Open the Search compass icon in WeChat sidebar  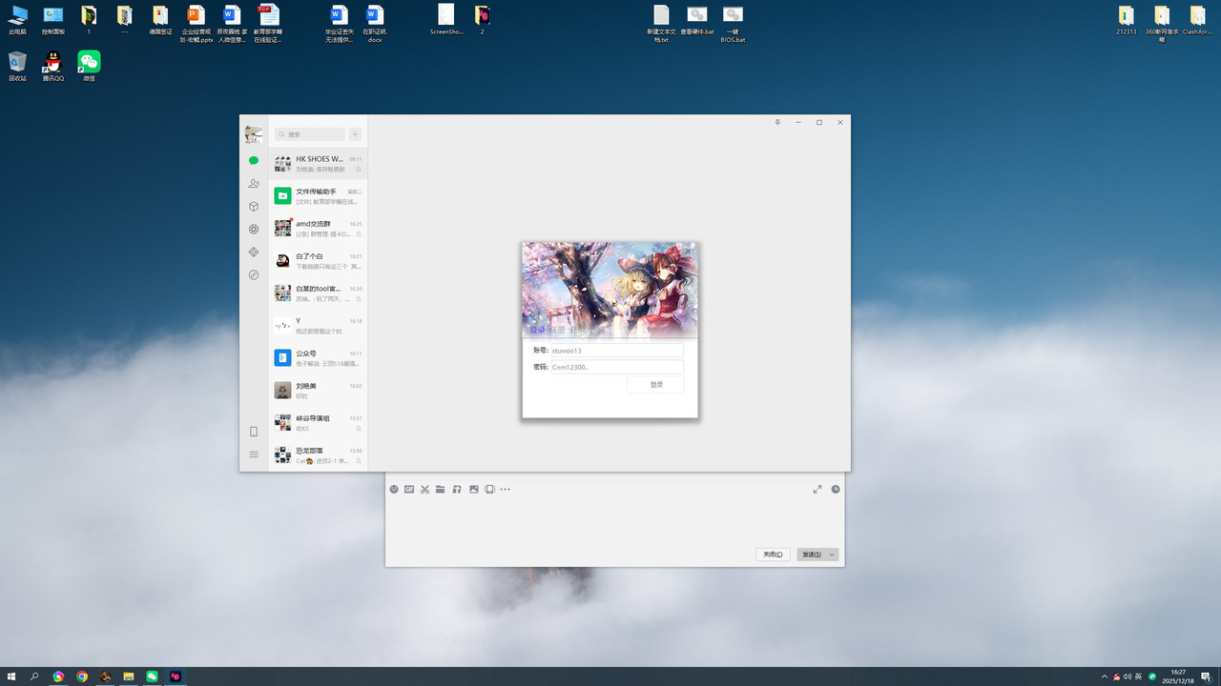(254, 275)
